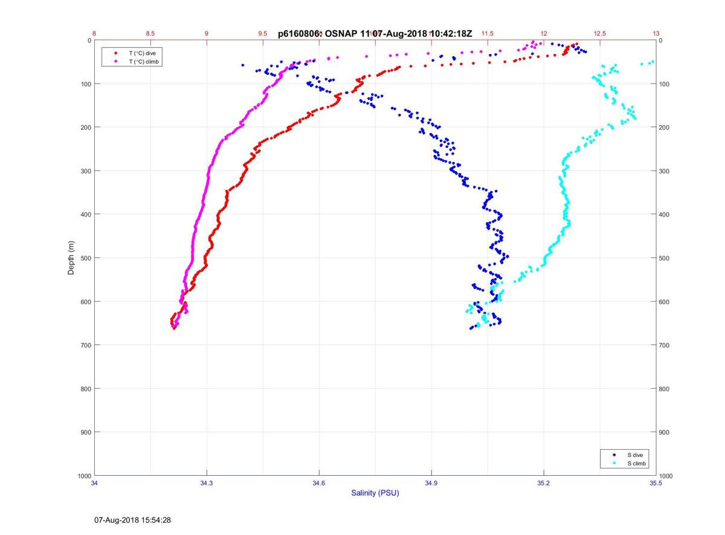
Task: Click the '500' depth tick on left axis
Action: click(86, 258)
